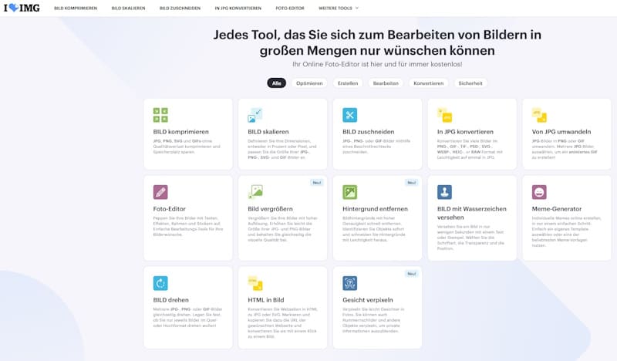Image resolution: width=617 pixels, height=361 pixels.
Task: Select the Erstellen filter tab
Action: [x=348, y=83]
